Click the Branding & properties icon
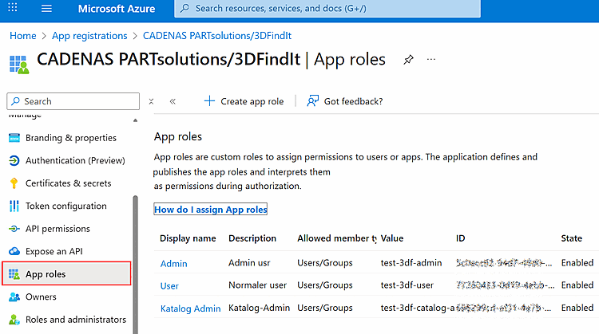This screenshot has height=334, width=599. (x=14, y=138)
